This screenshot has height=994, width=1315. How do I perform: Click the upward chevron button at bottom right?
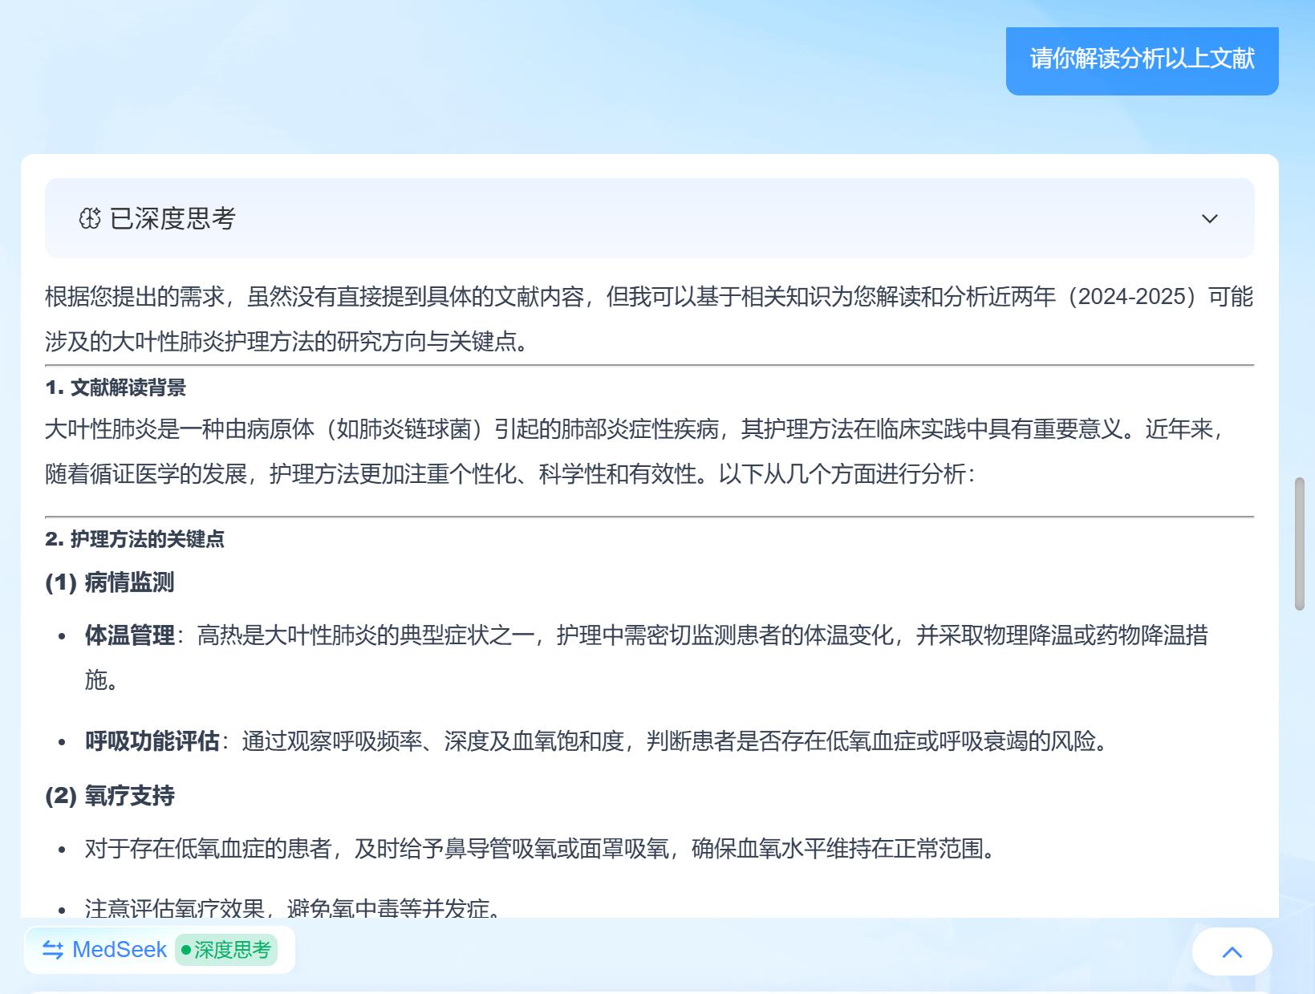1232,951
